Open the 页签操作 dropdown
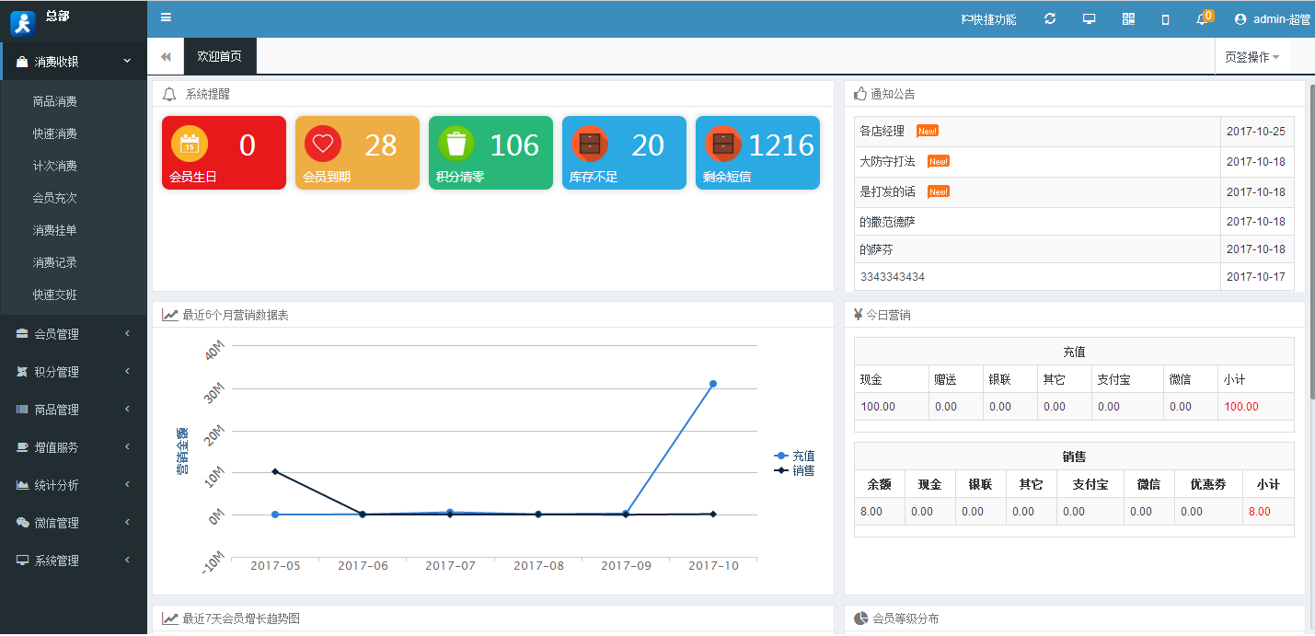This screenshot has width=1315, height=636. click(1252, 57)
